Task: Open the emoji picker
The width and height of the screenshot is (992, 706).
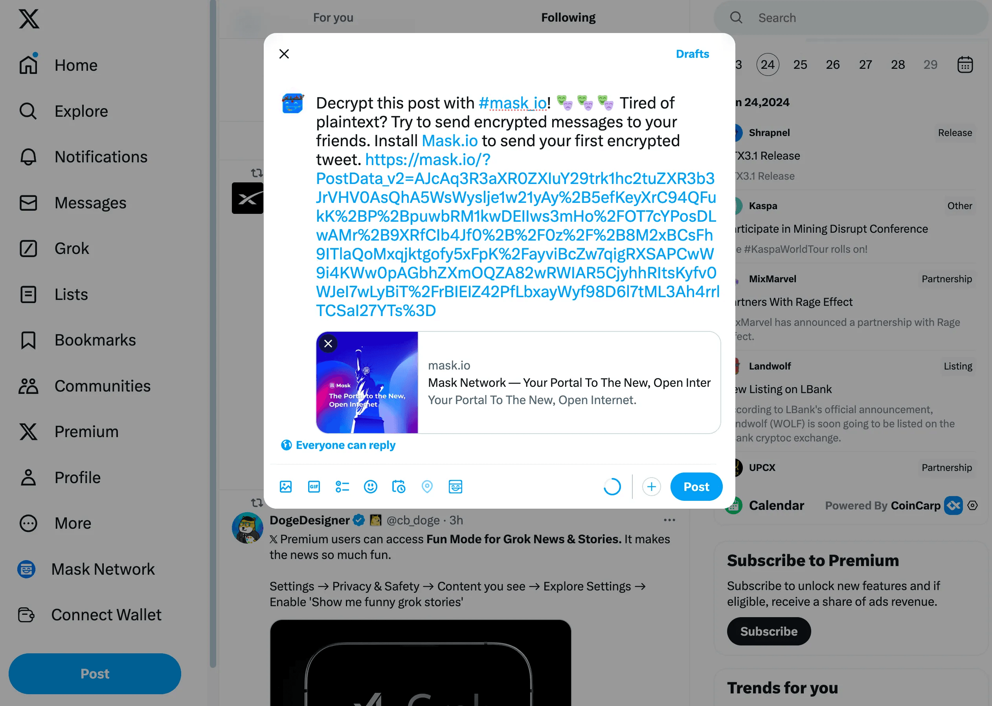Action: click(x=370, y=487)
